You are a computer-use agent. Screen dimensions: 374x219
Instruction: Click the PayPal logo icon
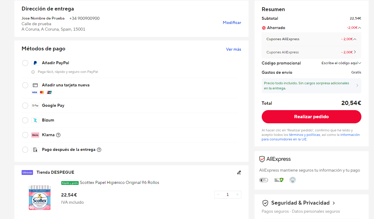35,63
